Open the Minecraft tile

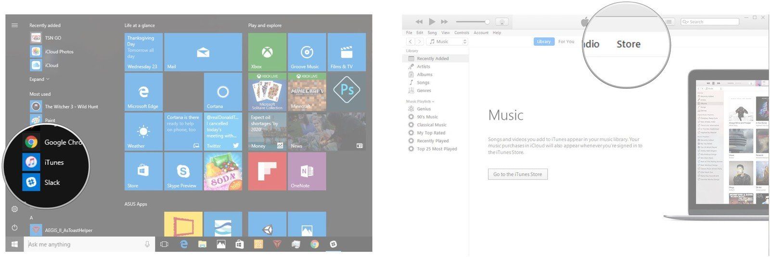(x=307, y=92)
